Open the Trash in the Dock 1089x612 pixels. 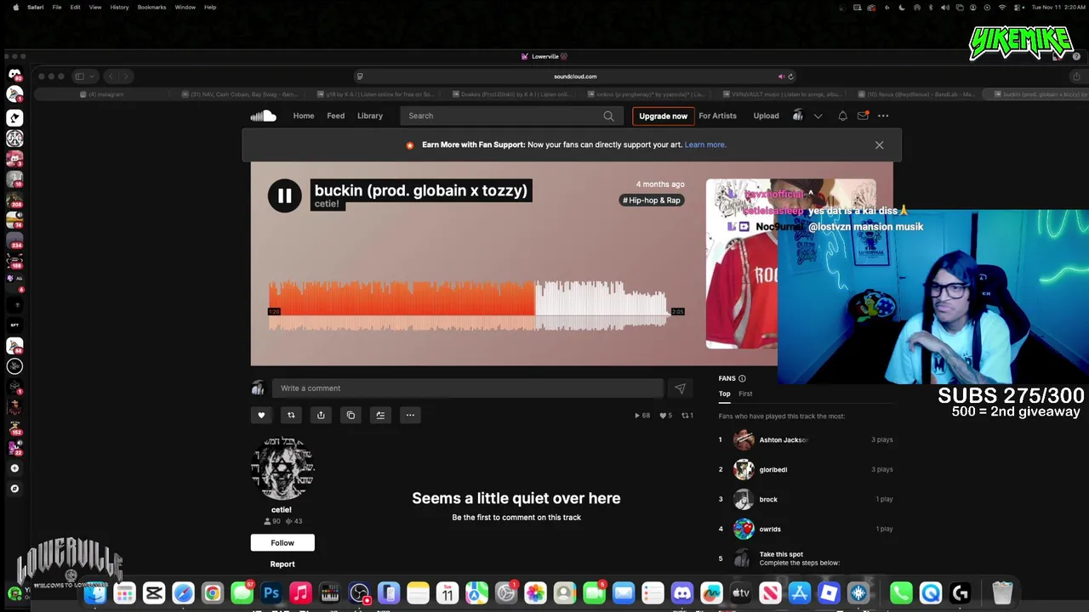coord(1002,593)
